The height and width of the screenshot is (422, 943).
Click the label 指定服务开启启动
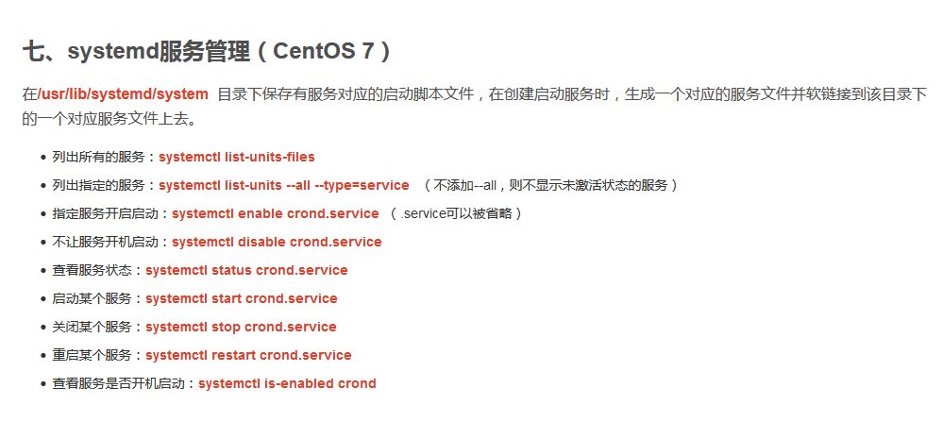[x=106, y=213]
